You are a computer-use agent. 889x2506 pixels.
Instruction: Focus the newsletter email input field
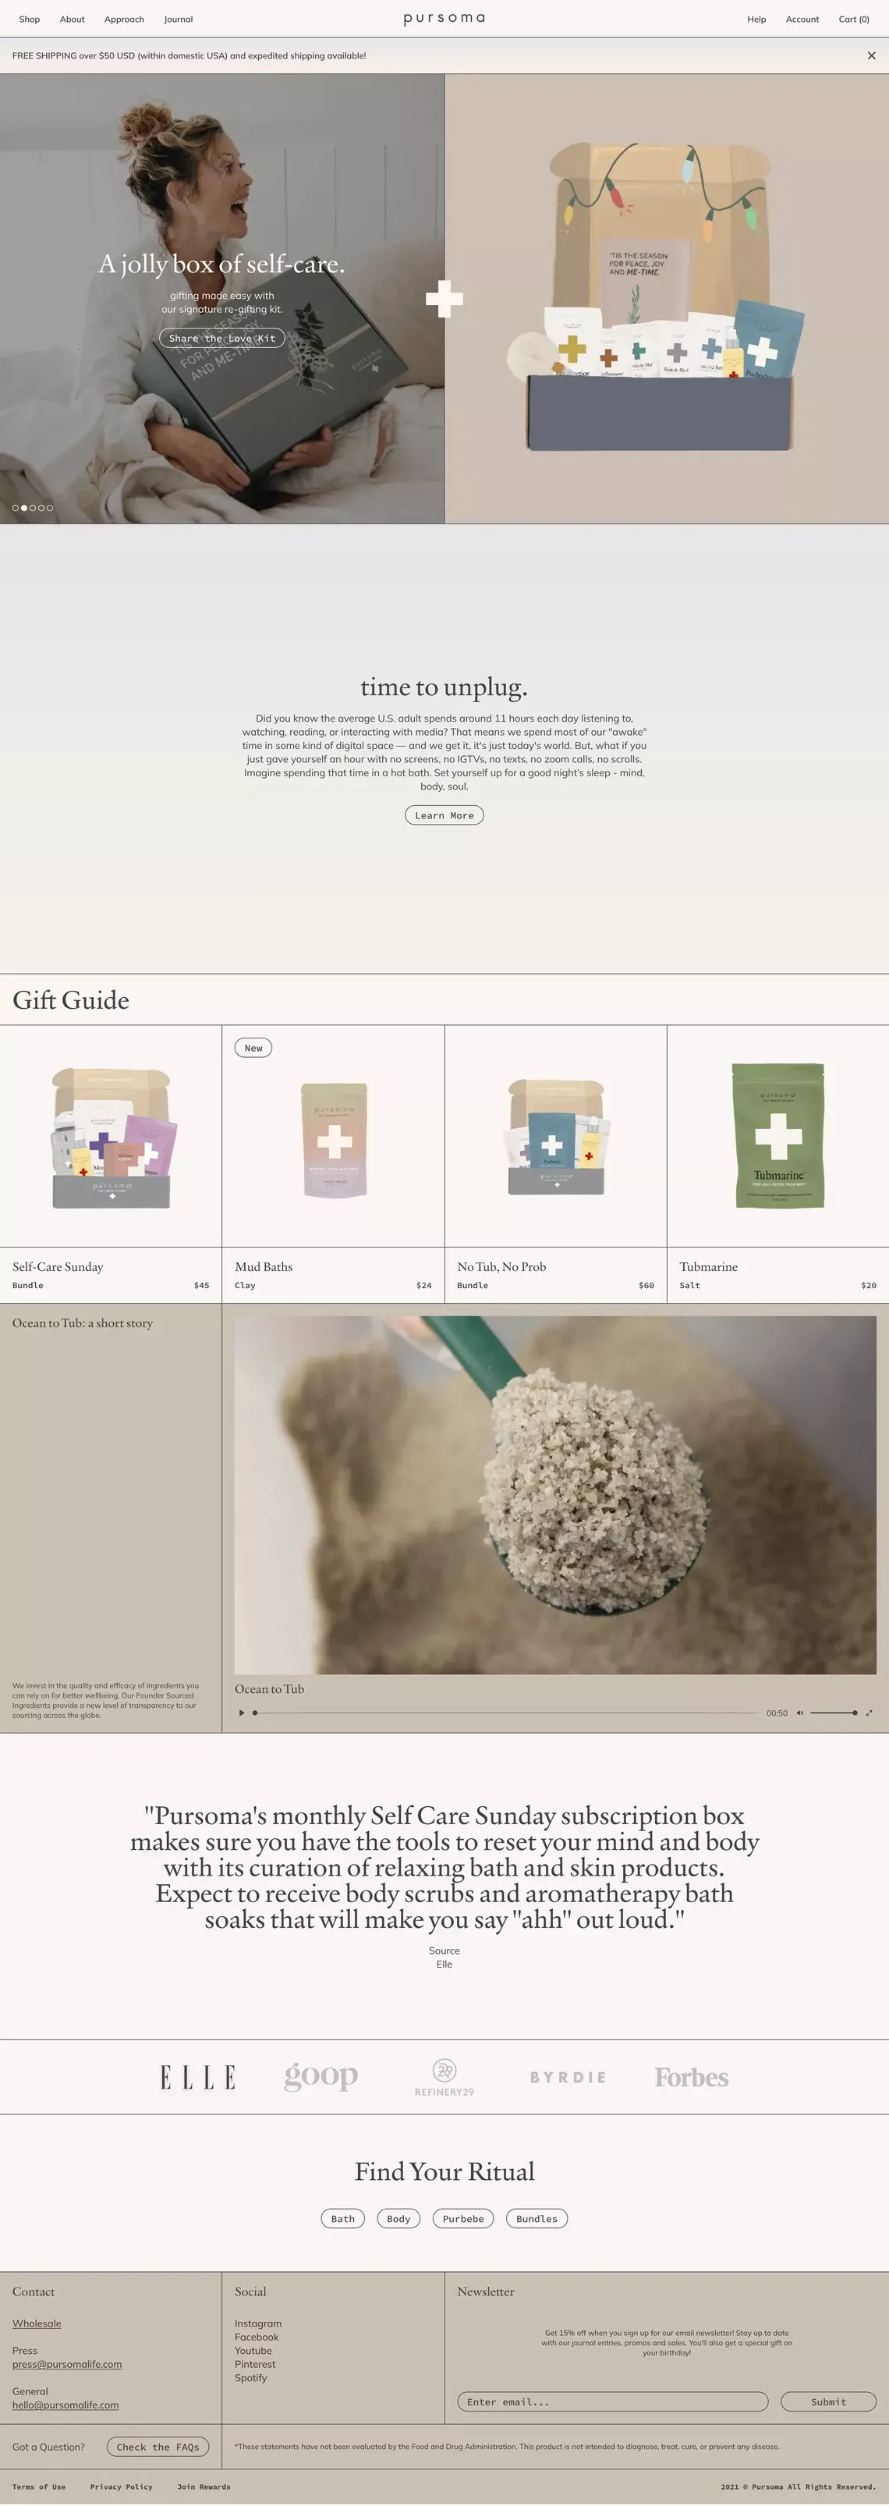point(613,2402)
